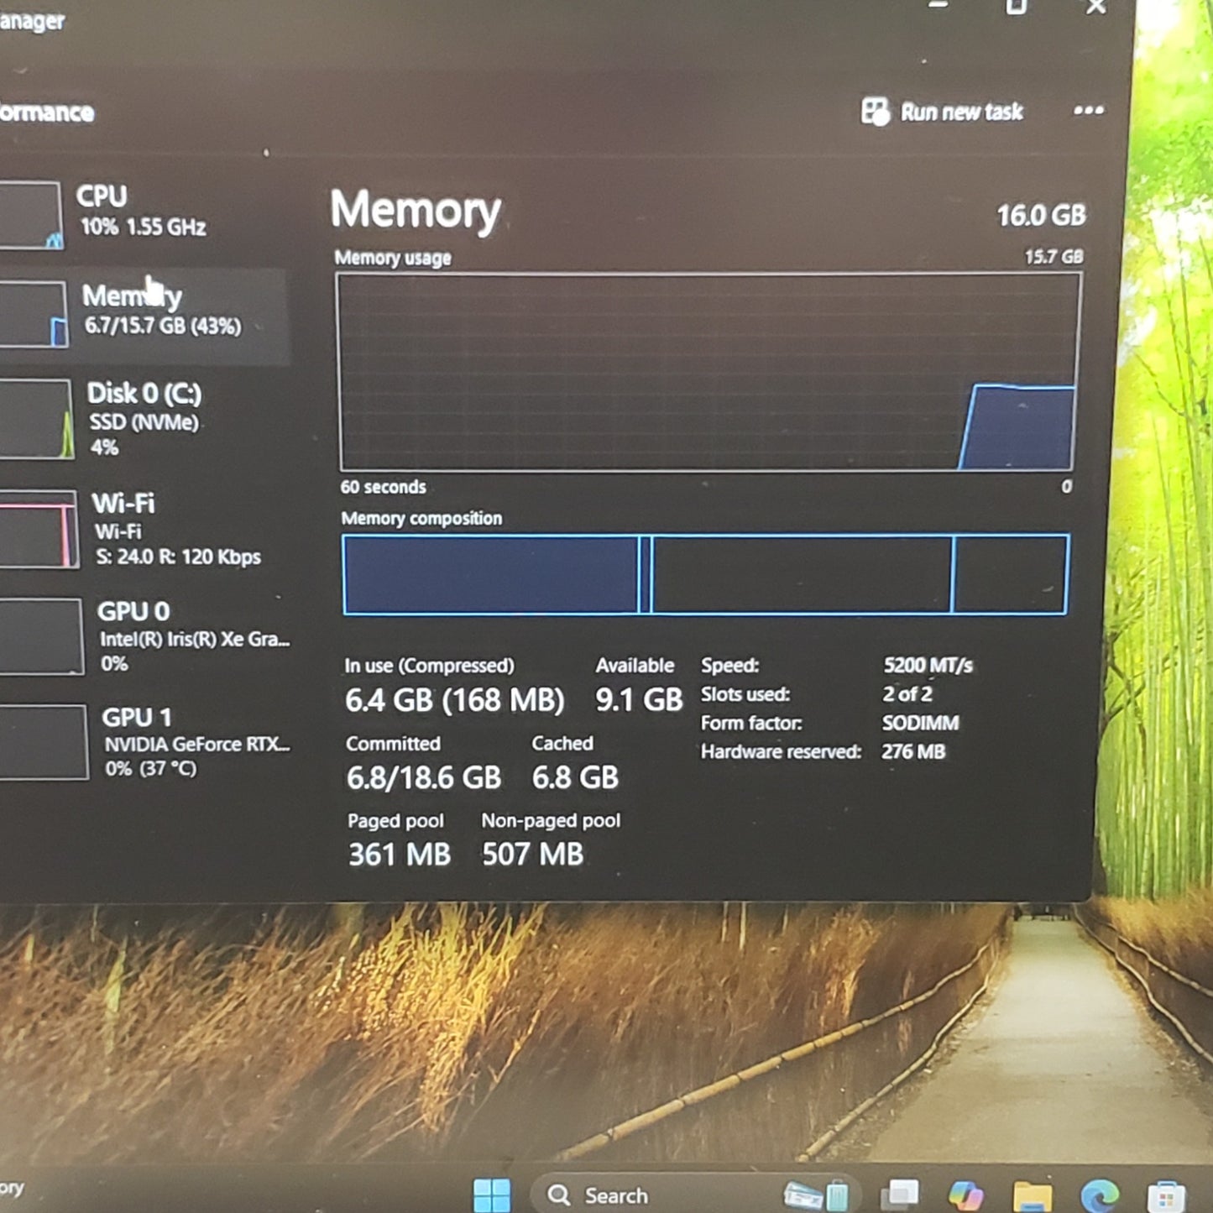The height and width of the screenshot is (1213, 1213).
Task: Click the in-use segment of Memory composition bar
Action: pyautogui.click(x=490, y=575)
